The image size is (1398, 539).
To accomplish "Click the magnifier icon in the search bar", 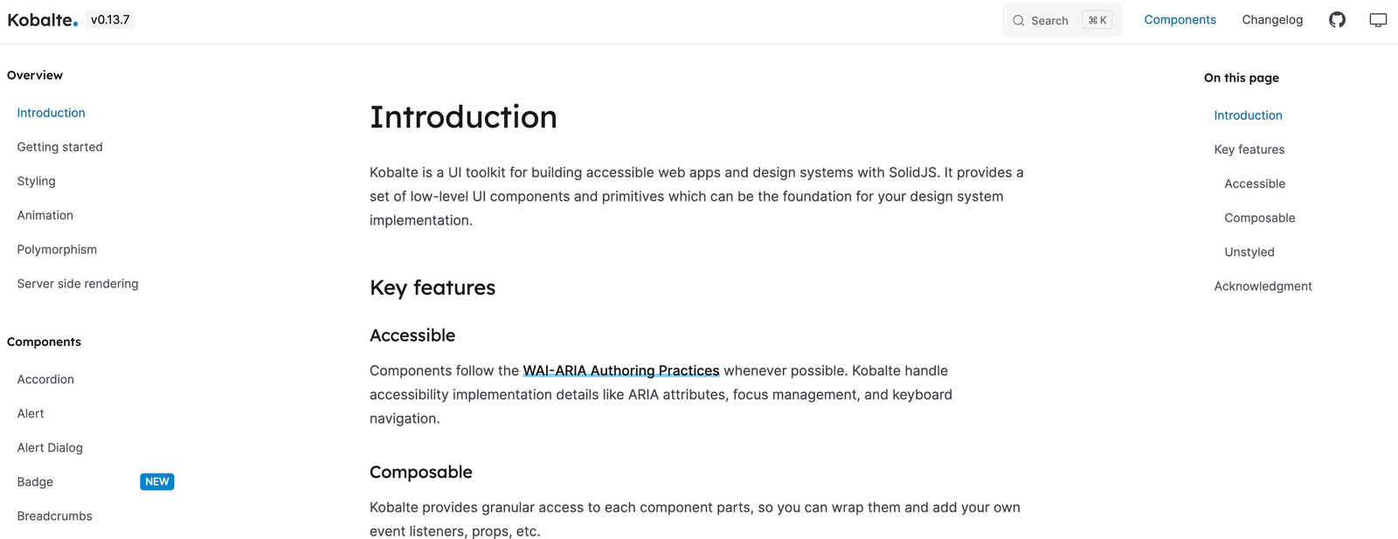I will point(1018,19).
